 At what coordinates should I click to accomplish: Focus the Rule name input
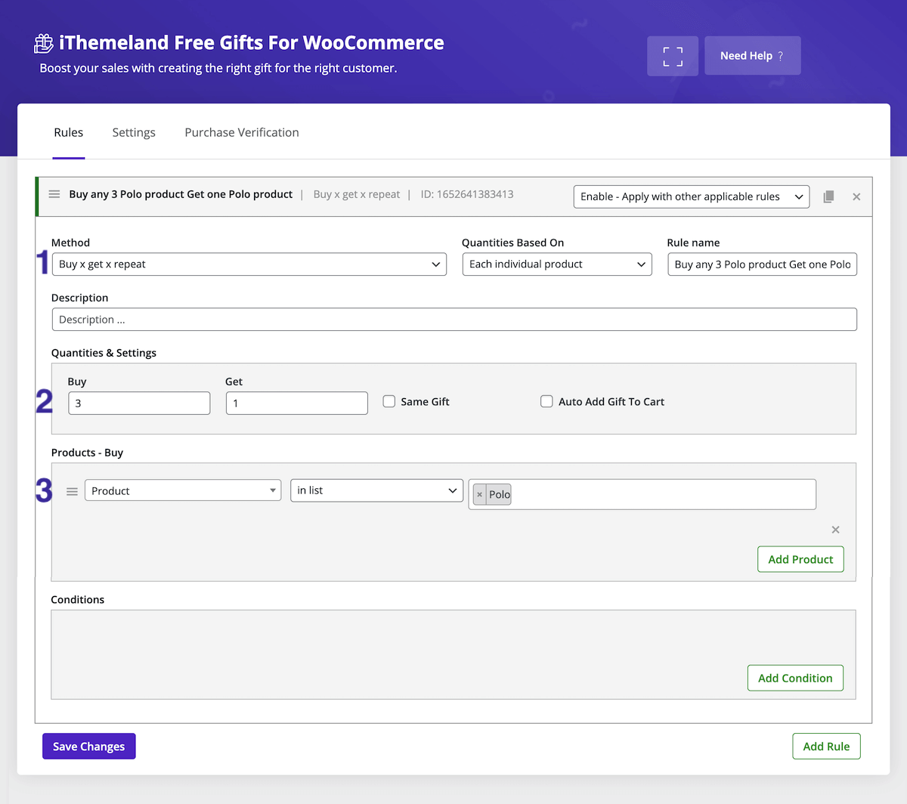tap(762, 264)
